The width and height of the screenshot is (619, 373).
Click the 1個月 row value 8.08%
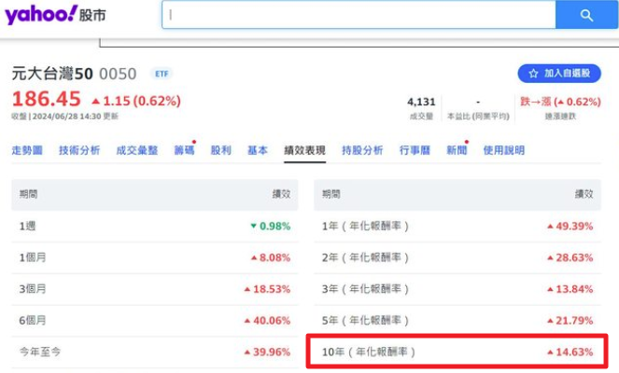pyautogui.click(x=271, y=258)
